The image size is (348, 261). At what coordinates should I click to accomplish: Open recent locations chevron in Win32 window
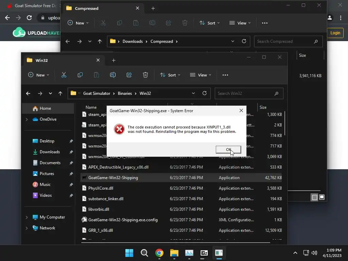point(50,93)
